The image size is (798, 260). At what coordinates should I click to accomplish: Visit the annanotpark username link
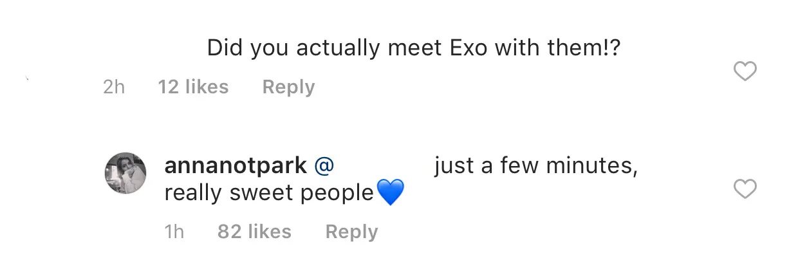click(236, 166)
